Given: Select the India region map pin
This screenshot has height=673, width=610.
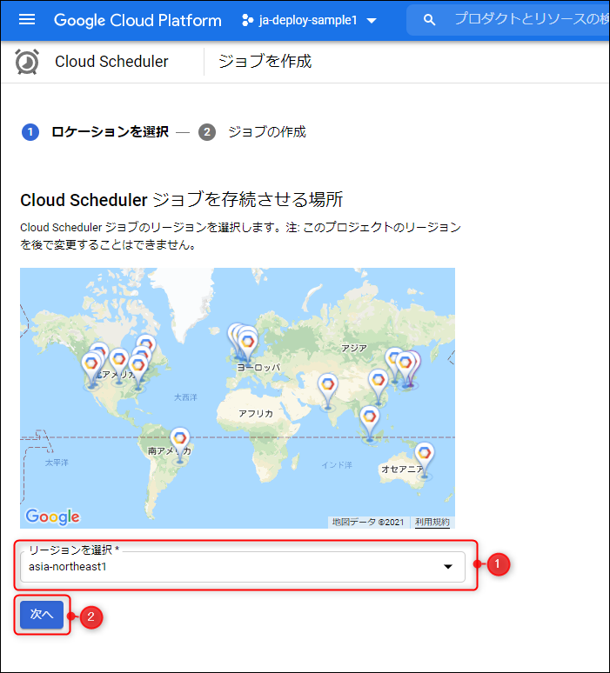Looking at the screenshot, I should pyautogui.click(x=327, y=385).
